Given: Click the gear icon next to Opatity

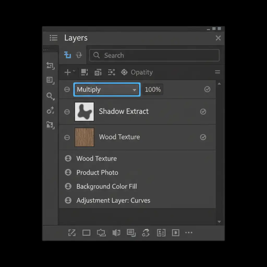Looking at the screenshot, I should point(124,72).
